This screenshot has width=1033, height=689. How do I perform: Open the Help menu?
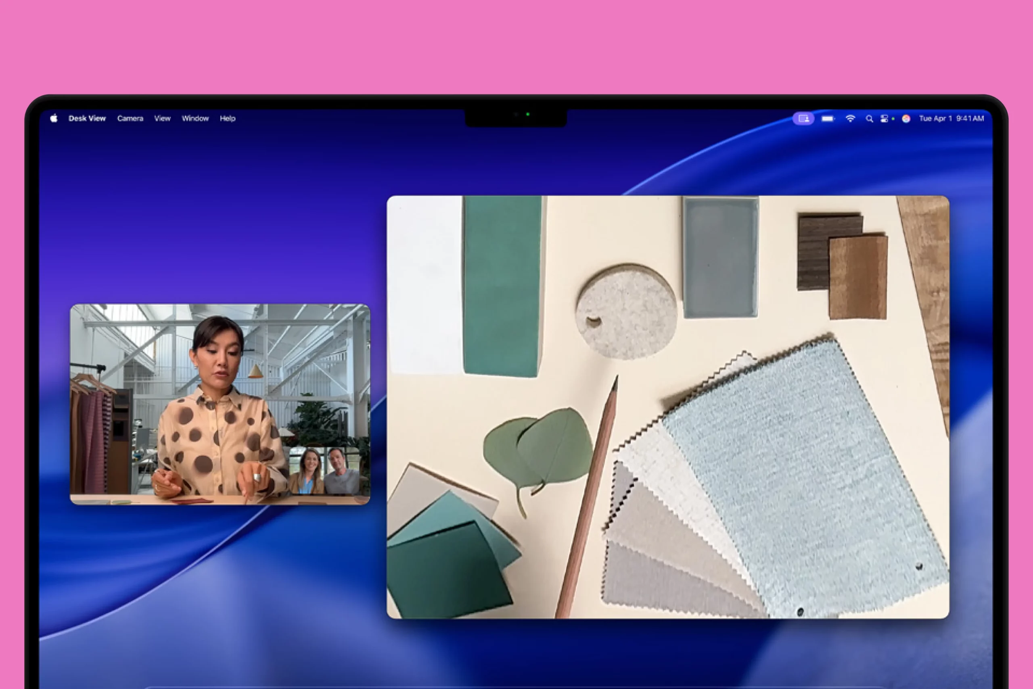tap(228, 118)
